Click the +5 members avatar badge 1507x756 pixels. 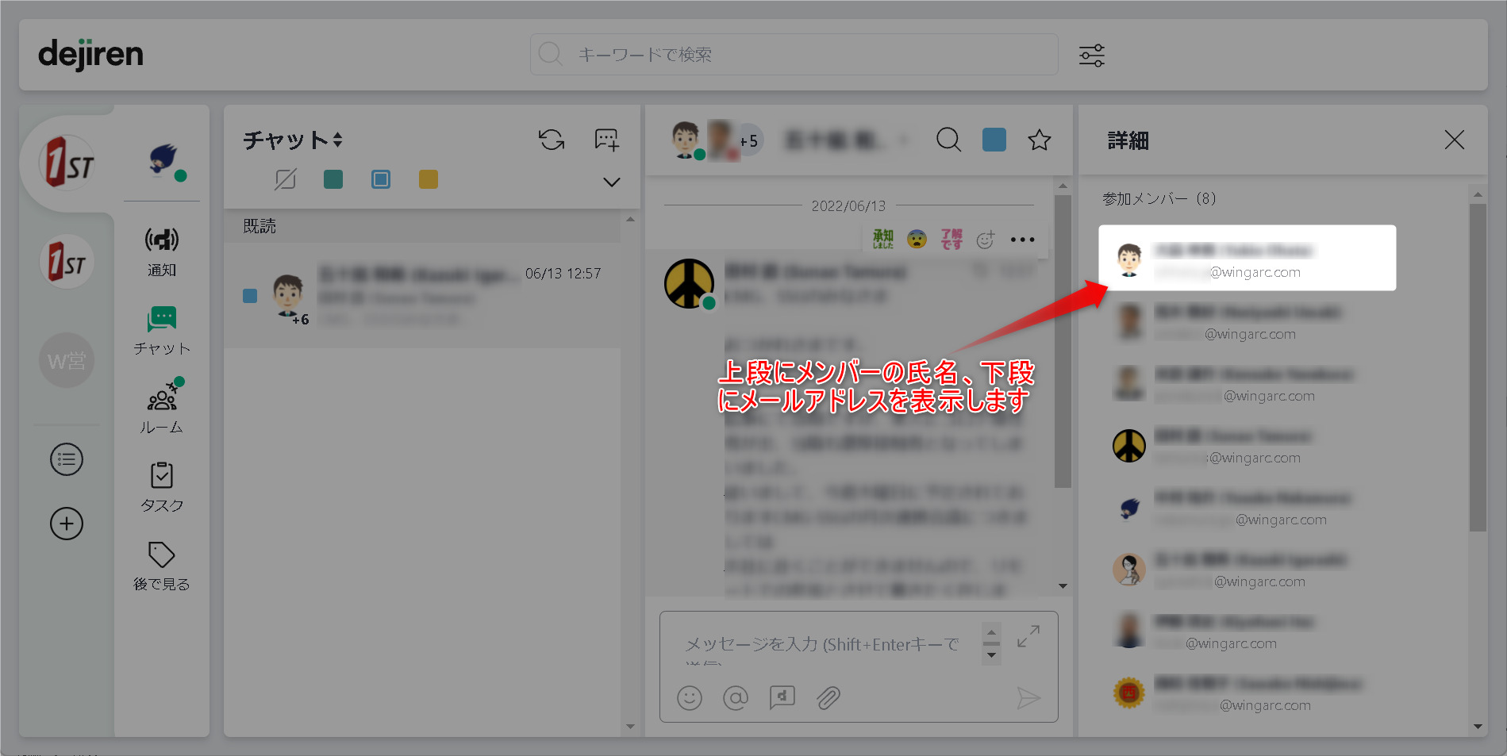[748, 140]
